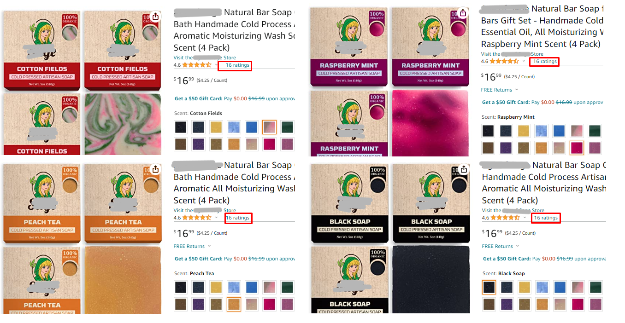Click star rating in Black Soap listing
The width and height of the screenshot is (625, 323).
click(x=505, y=218)
